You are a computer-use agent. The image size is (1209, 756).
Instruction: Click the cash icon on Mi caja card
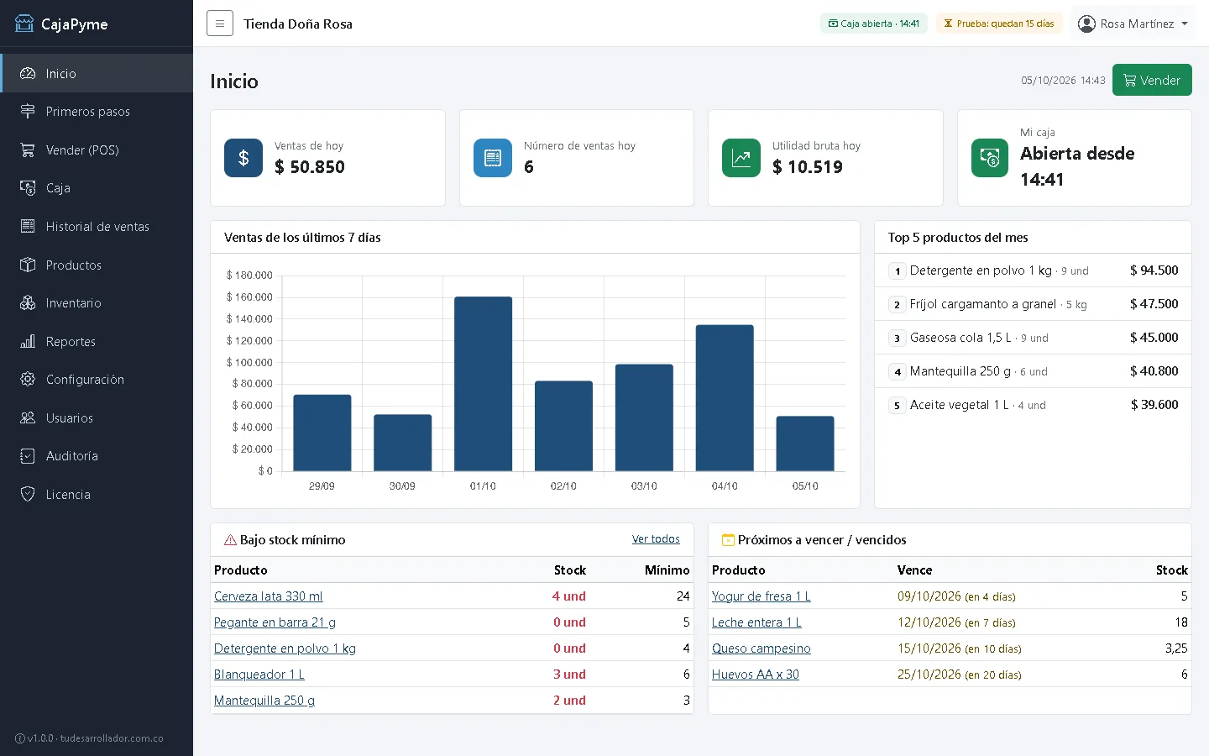coord(991,158)
